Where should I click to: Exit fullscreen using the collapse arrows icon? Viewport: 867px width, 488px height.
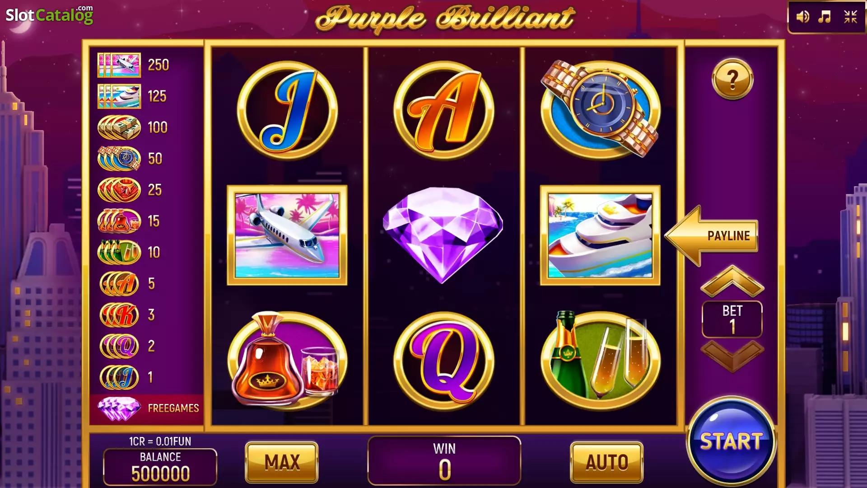(851, 17)
